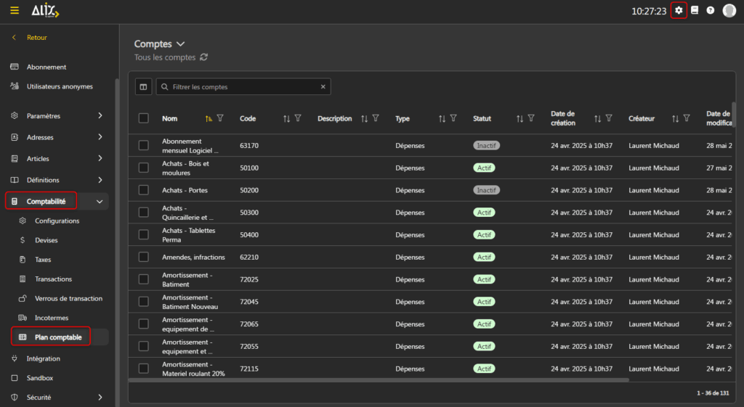Collapse the Comptabilité section
This screenshot has height=407, width=744.
[x=100, y=201]
